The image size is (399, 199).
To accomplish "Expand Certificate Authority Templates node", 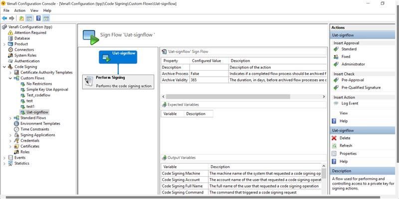I will click(10, 73).
